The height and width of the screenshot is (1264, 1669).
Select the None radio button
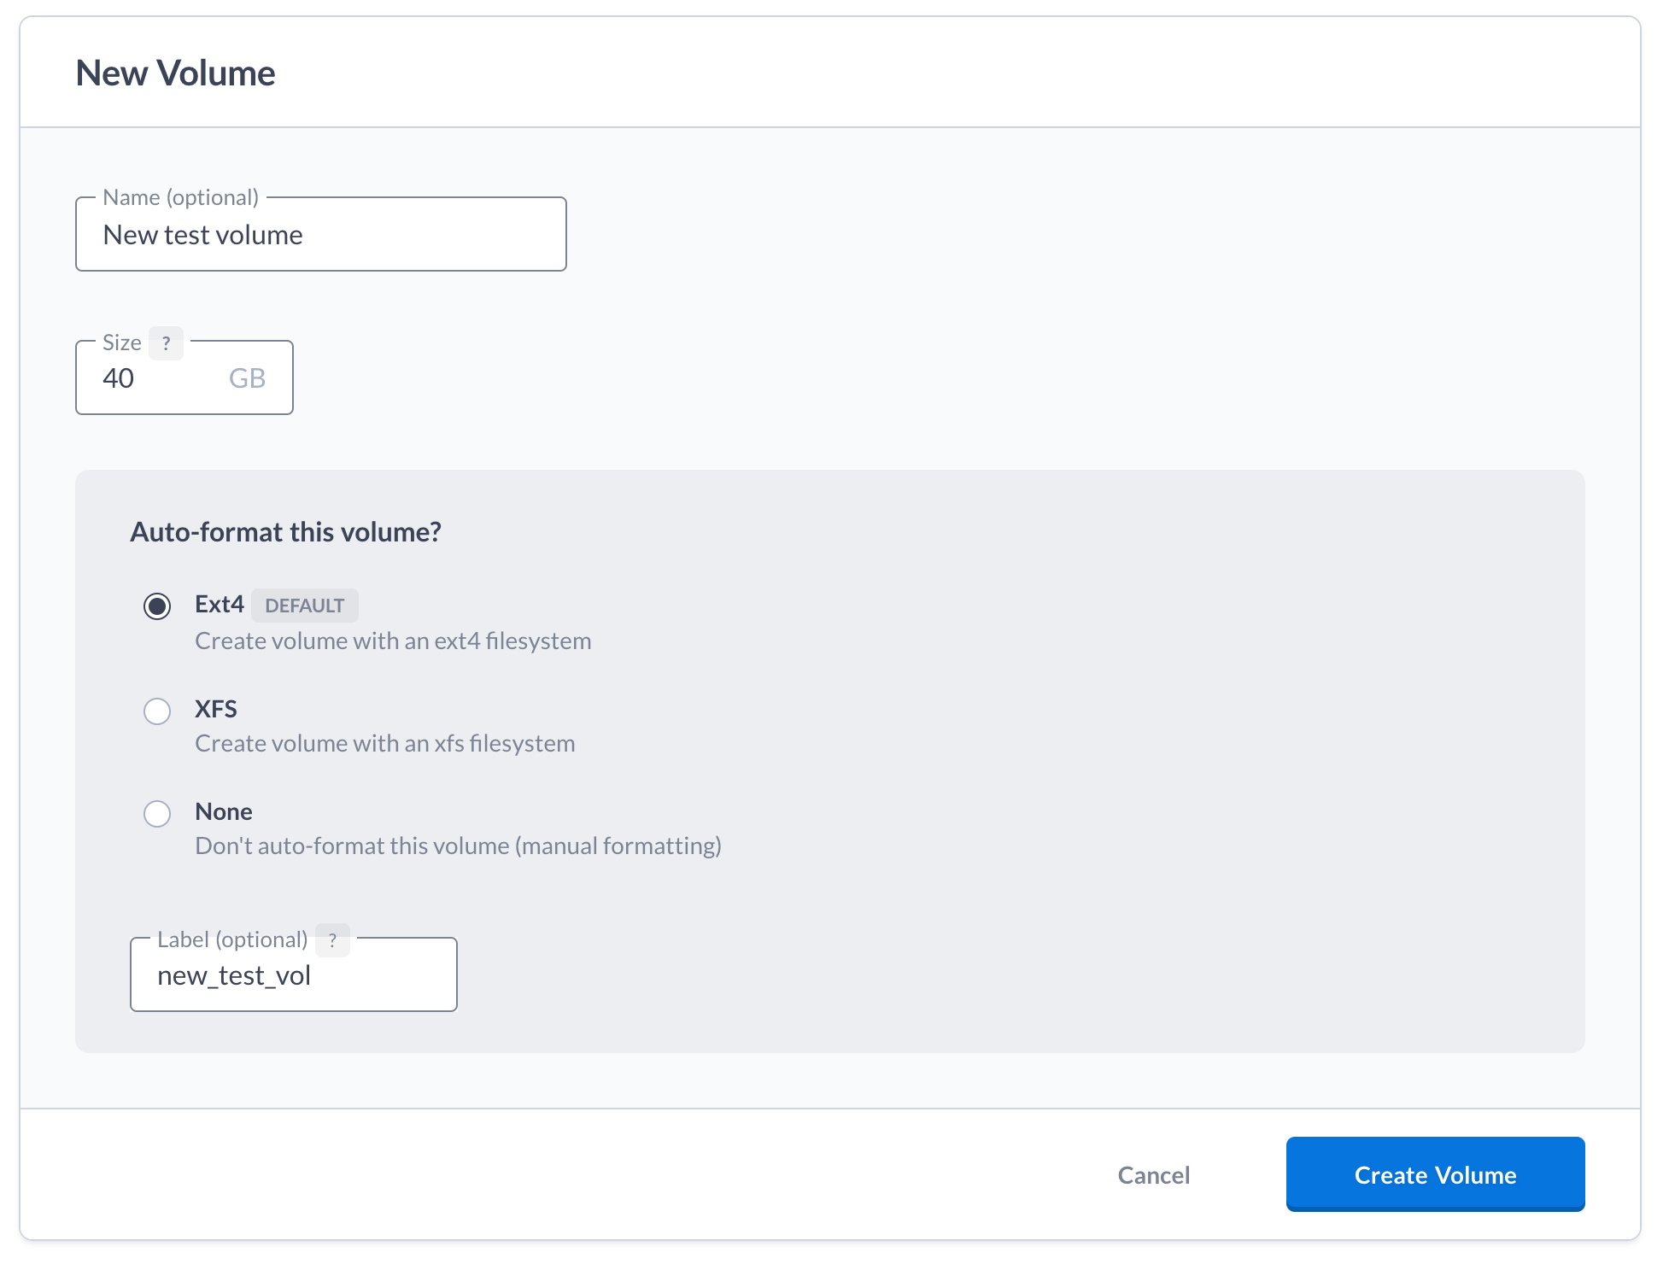click(x=157, y=813)
